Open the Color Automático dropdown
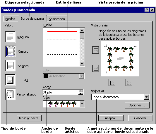The image size is (156, 134). [x=82, y=76]
